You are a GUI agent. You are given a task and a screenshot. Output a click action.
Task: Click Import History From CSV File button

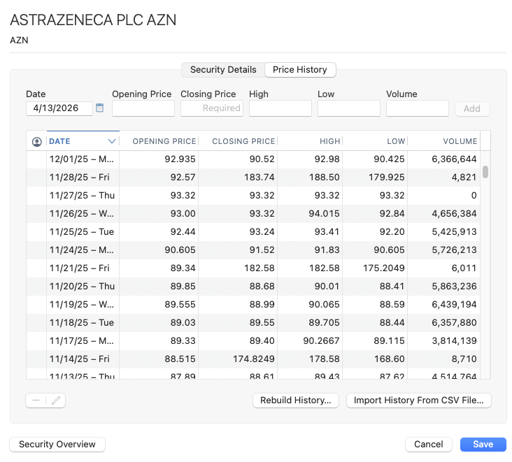click(x=418, y=400)
